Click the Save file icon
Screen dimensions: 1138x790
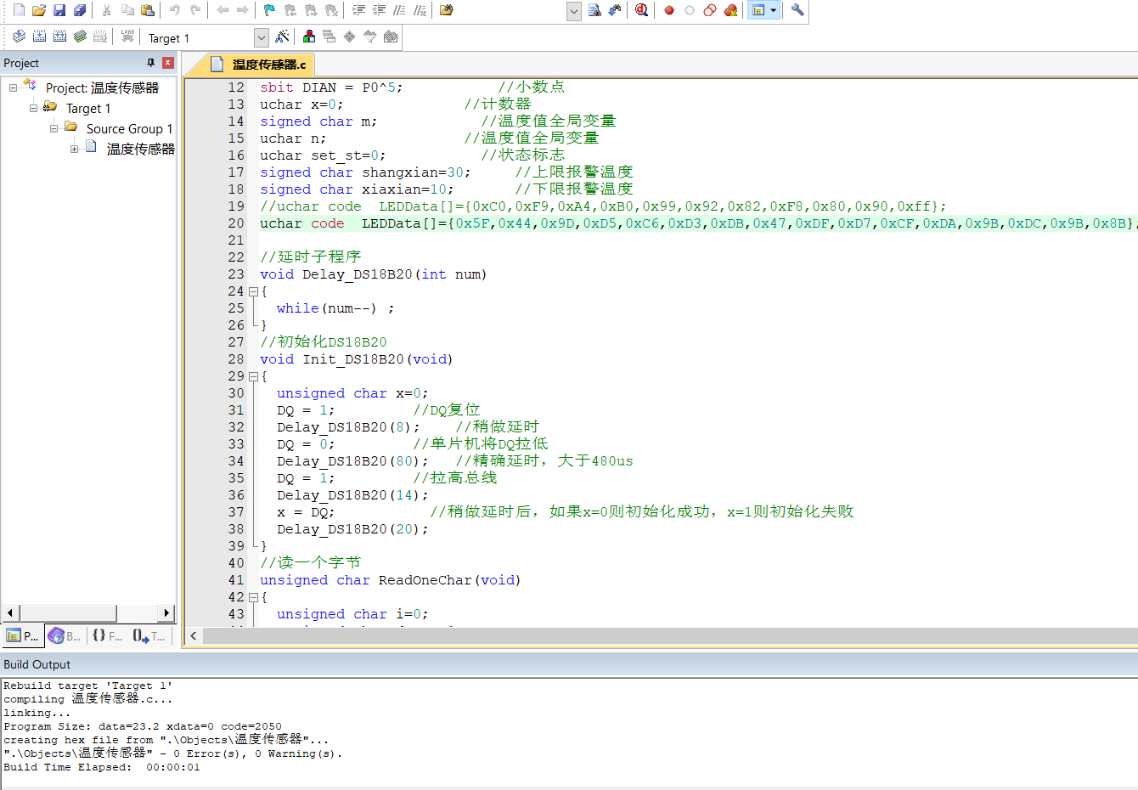click(x=59, y=10)
